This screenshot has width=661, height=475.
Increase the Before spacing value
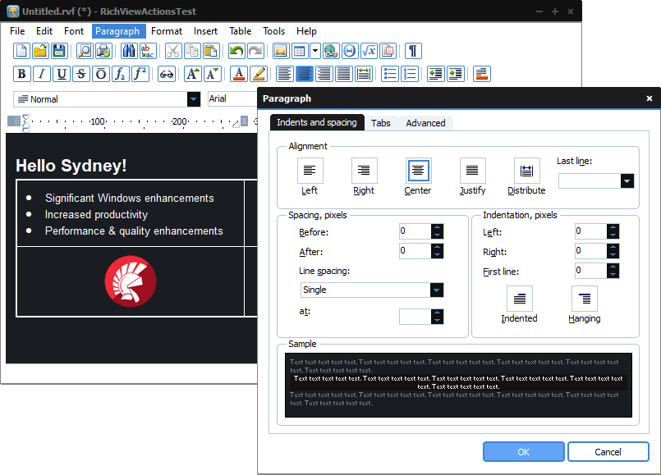tap(437, 228)
